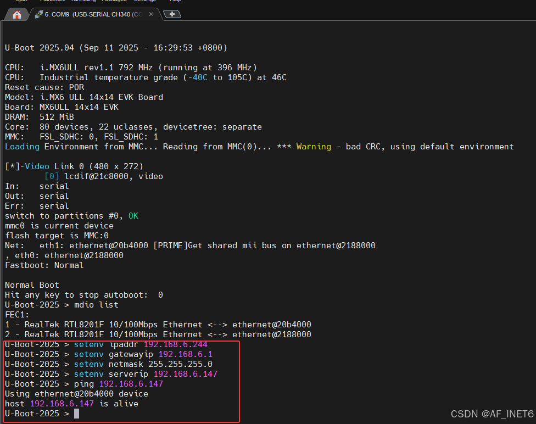Click the '1 - RealTek RTL8201F' PHY line
This screenshot has width=536, height=424.
point(158,325)
